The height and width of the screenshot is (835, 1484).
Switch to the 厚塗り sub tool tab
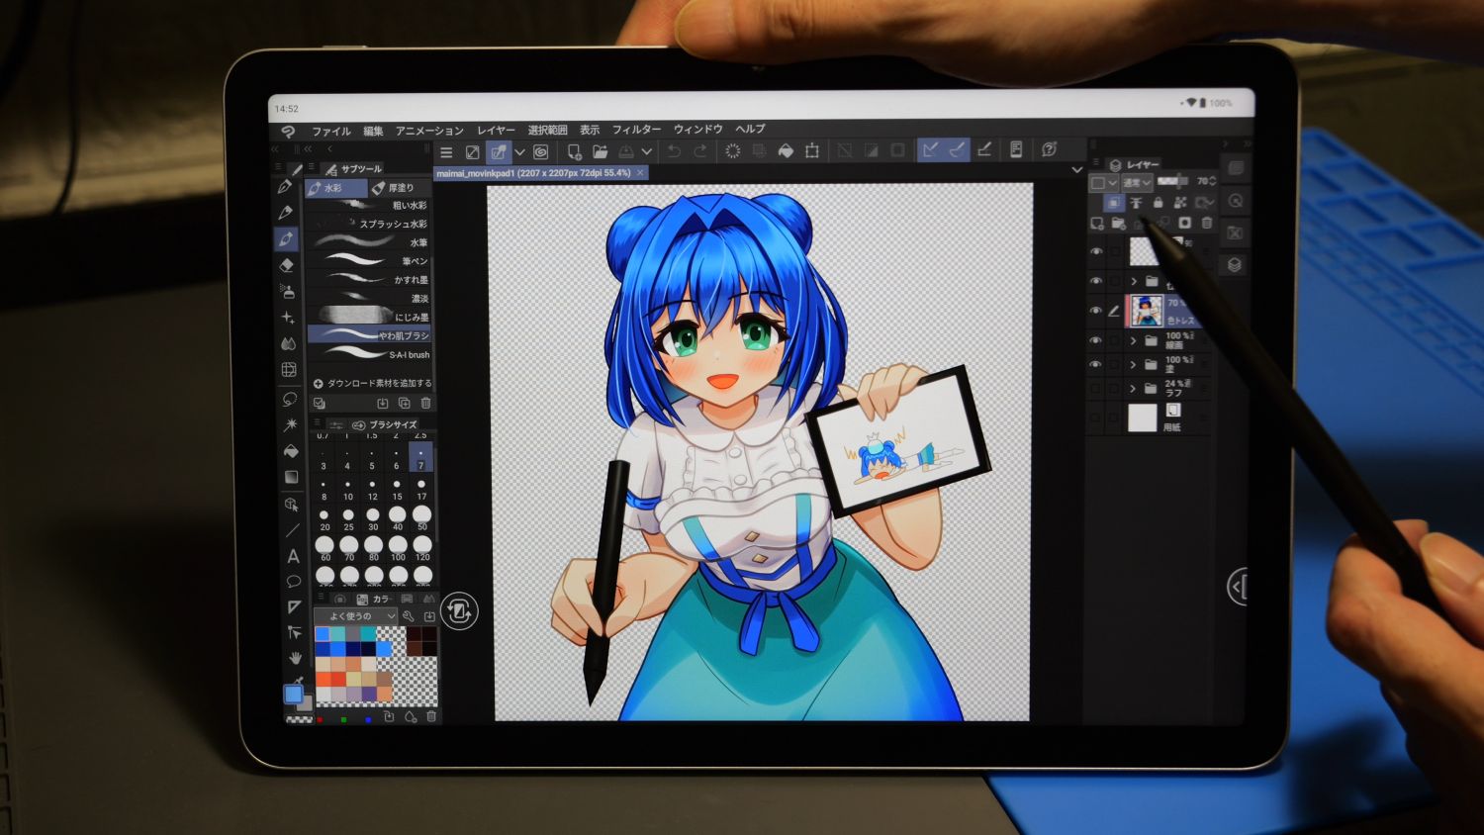398,188
